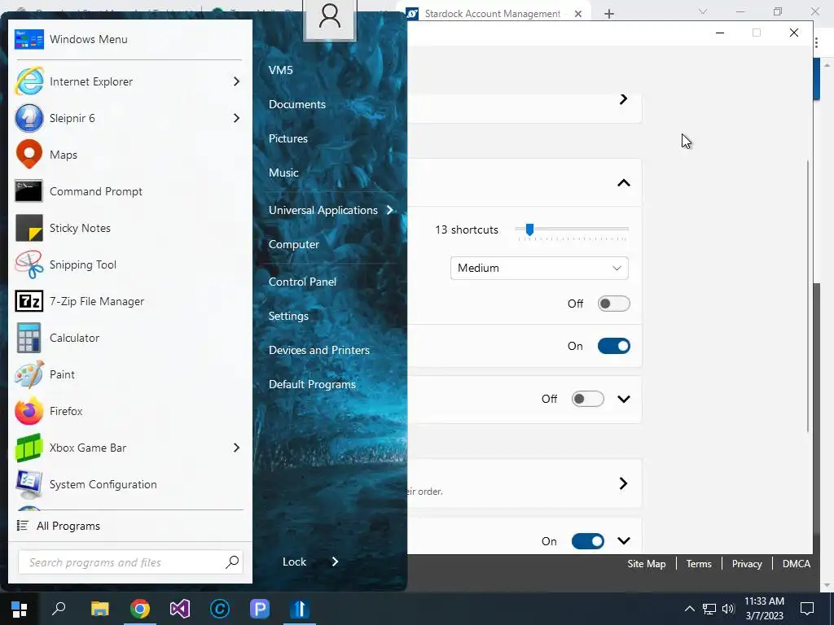Open Control Panel

coord(302,282)
